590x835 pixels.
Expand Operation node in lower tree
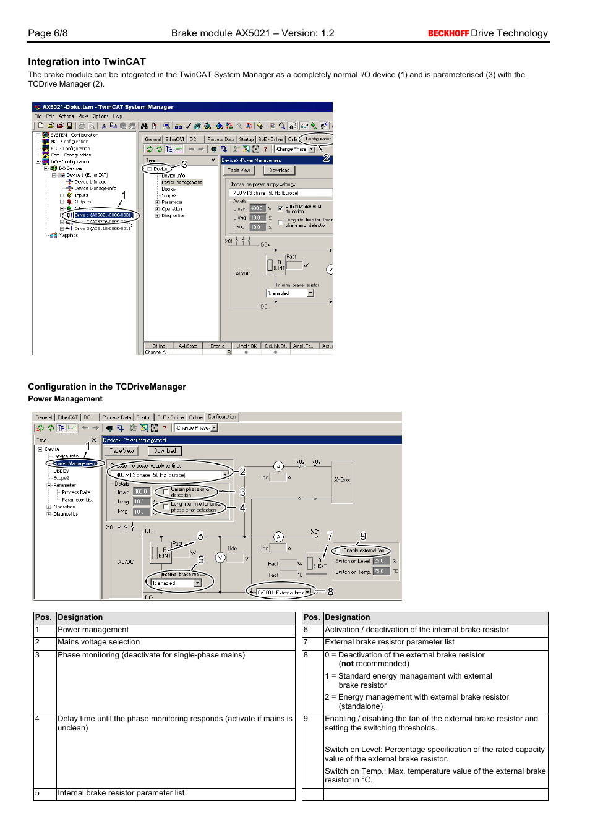tap(49, 507)
